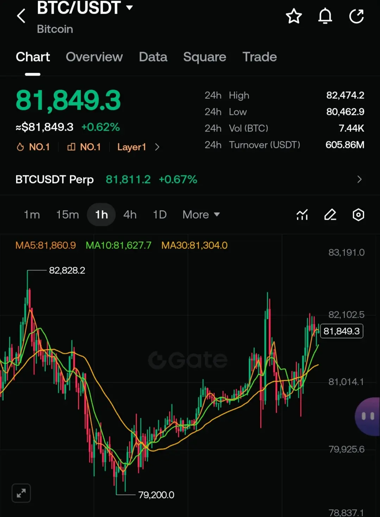The height and width of the screenshot is (517, 380).
Task: Tap the 83,191.0 price axis label
Action: tap(347, 252)
